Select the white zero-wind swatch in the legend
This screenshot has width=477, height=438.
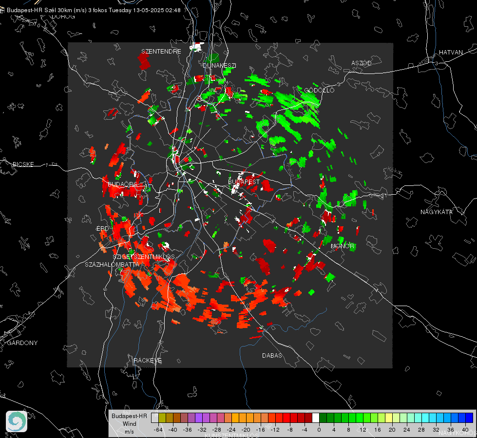pyautogui.click(x=316, y=418)
